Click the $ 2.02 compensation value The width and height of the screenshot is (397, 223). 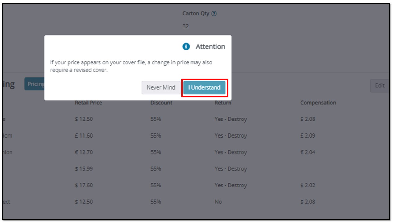[x=308, y=185]
